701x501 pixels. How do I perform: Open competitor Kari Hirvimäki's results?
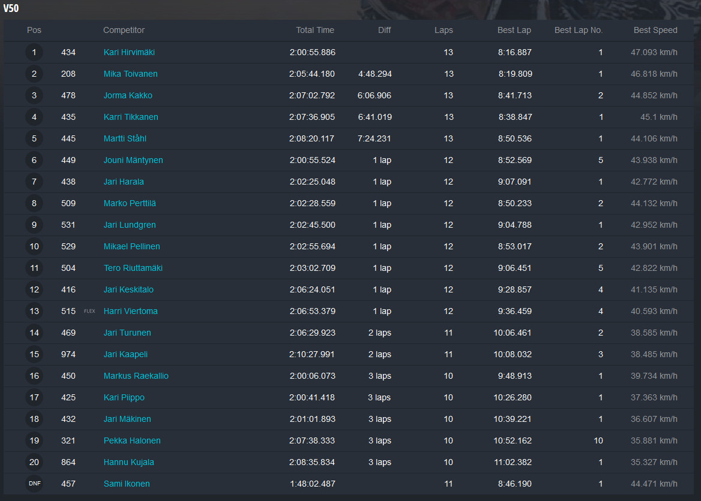pos(129,52)
